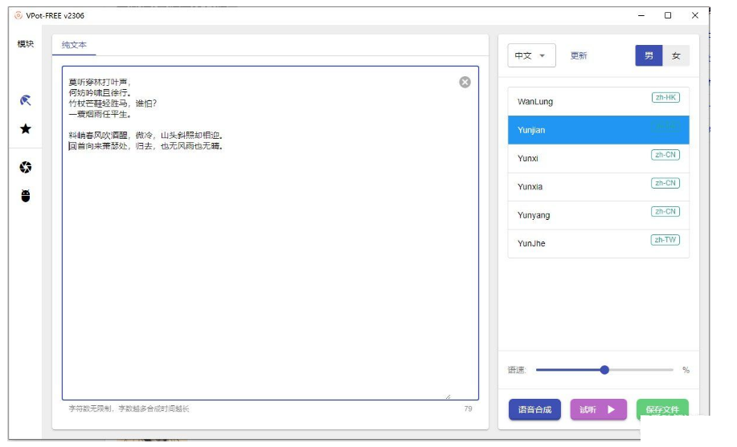Maximize the VPot window
This screenshot has width=737, height=447.
click(x=668, y=15)
